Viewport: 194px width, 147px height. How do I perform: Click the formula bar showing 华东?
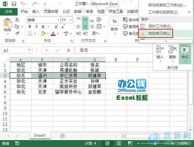click(113, 50)
